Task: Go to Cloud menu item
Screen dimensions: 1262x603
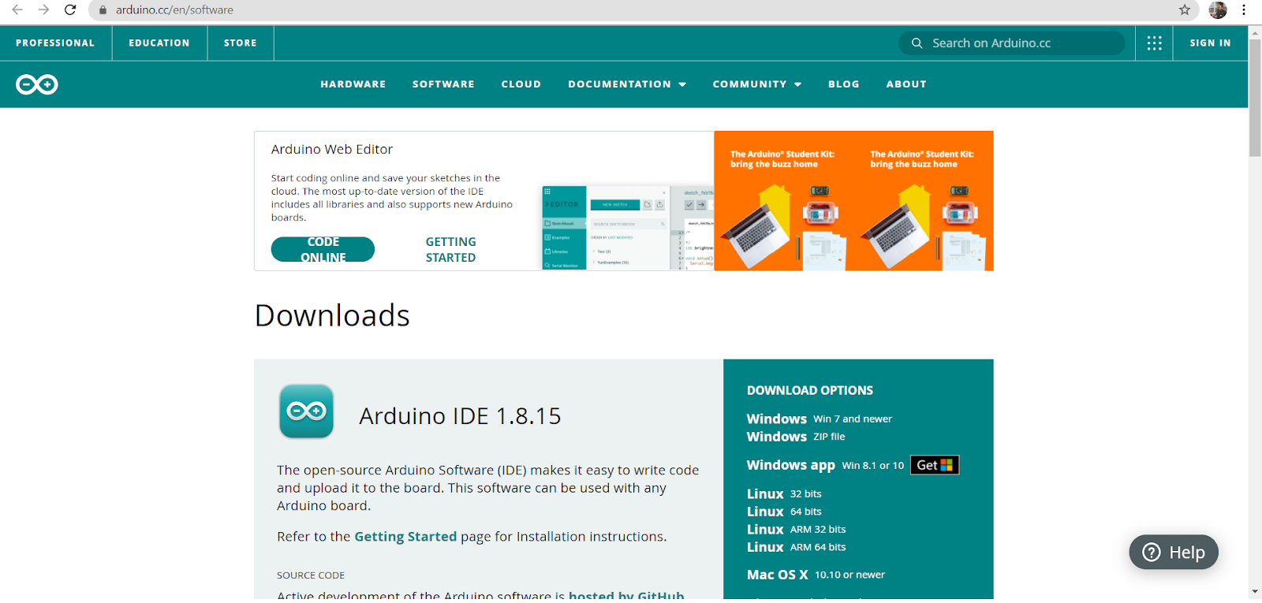Action: (521, 84)
